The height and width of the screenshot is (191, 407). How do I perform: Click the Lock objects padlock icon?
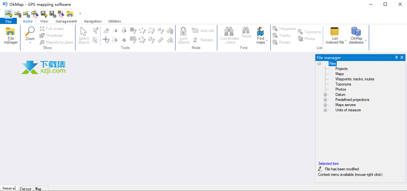pyautogui.click(x=184, y=32)
